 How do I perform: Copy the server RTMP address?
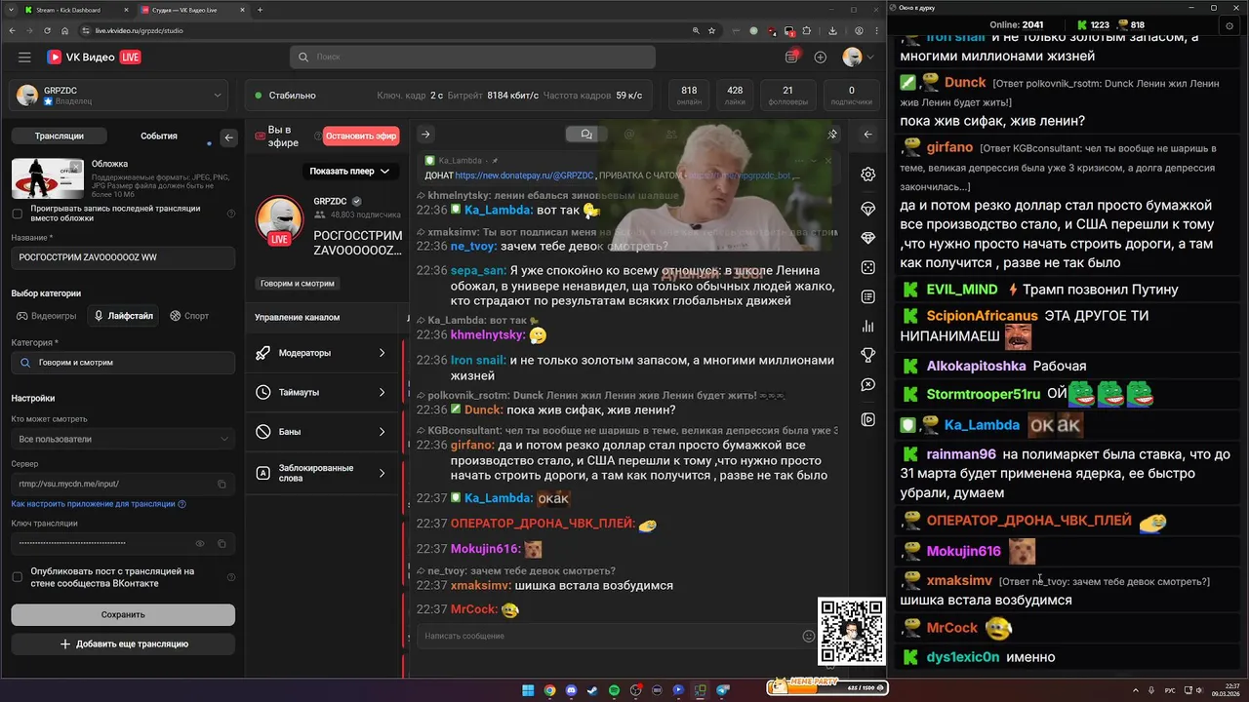(222, 484)
